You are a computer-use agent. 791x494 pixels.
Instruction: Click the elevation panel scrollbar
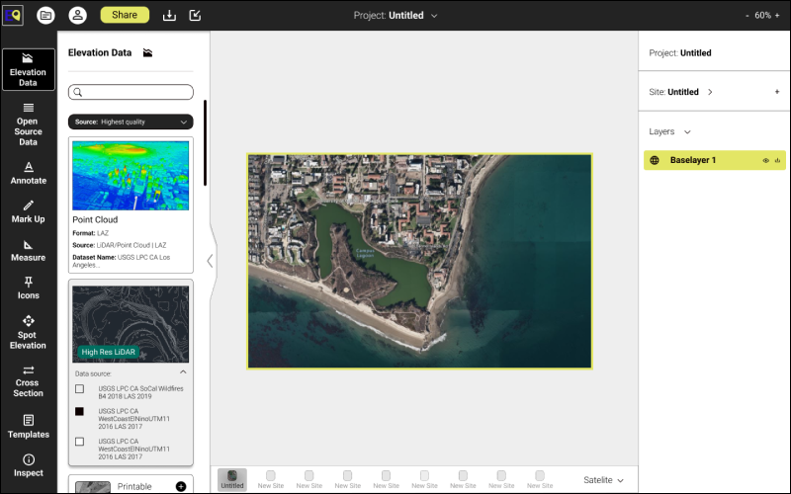pos(206,143)
